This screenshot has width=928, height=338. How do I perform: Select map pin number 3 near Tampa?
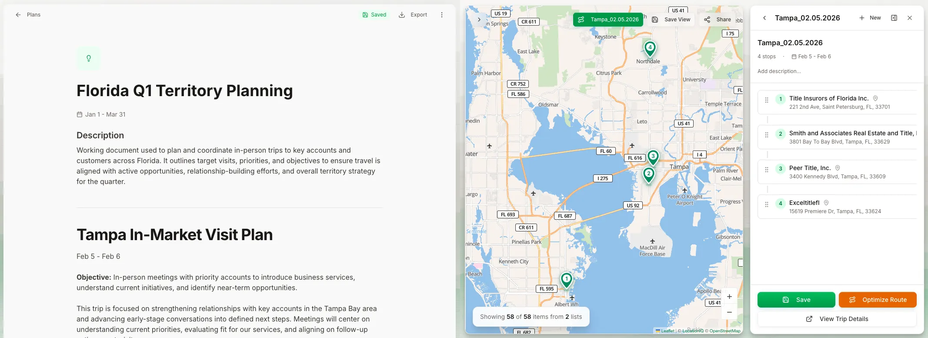click(x=653, y=157)
